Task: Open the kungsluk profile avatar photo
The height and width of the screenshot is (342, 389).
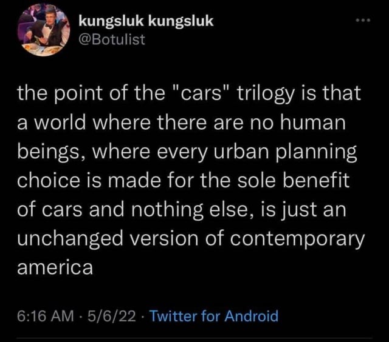Action: [x=44, y=30]
